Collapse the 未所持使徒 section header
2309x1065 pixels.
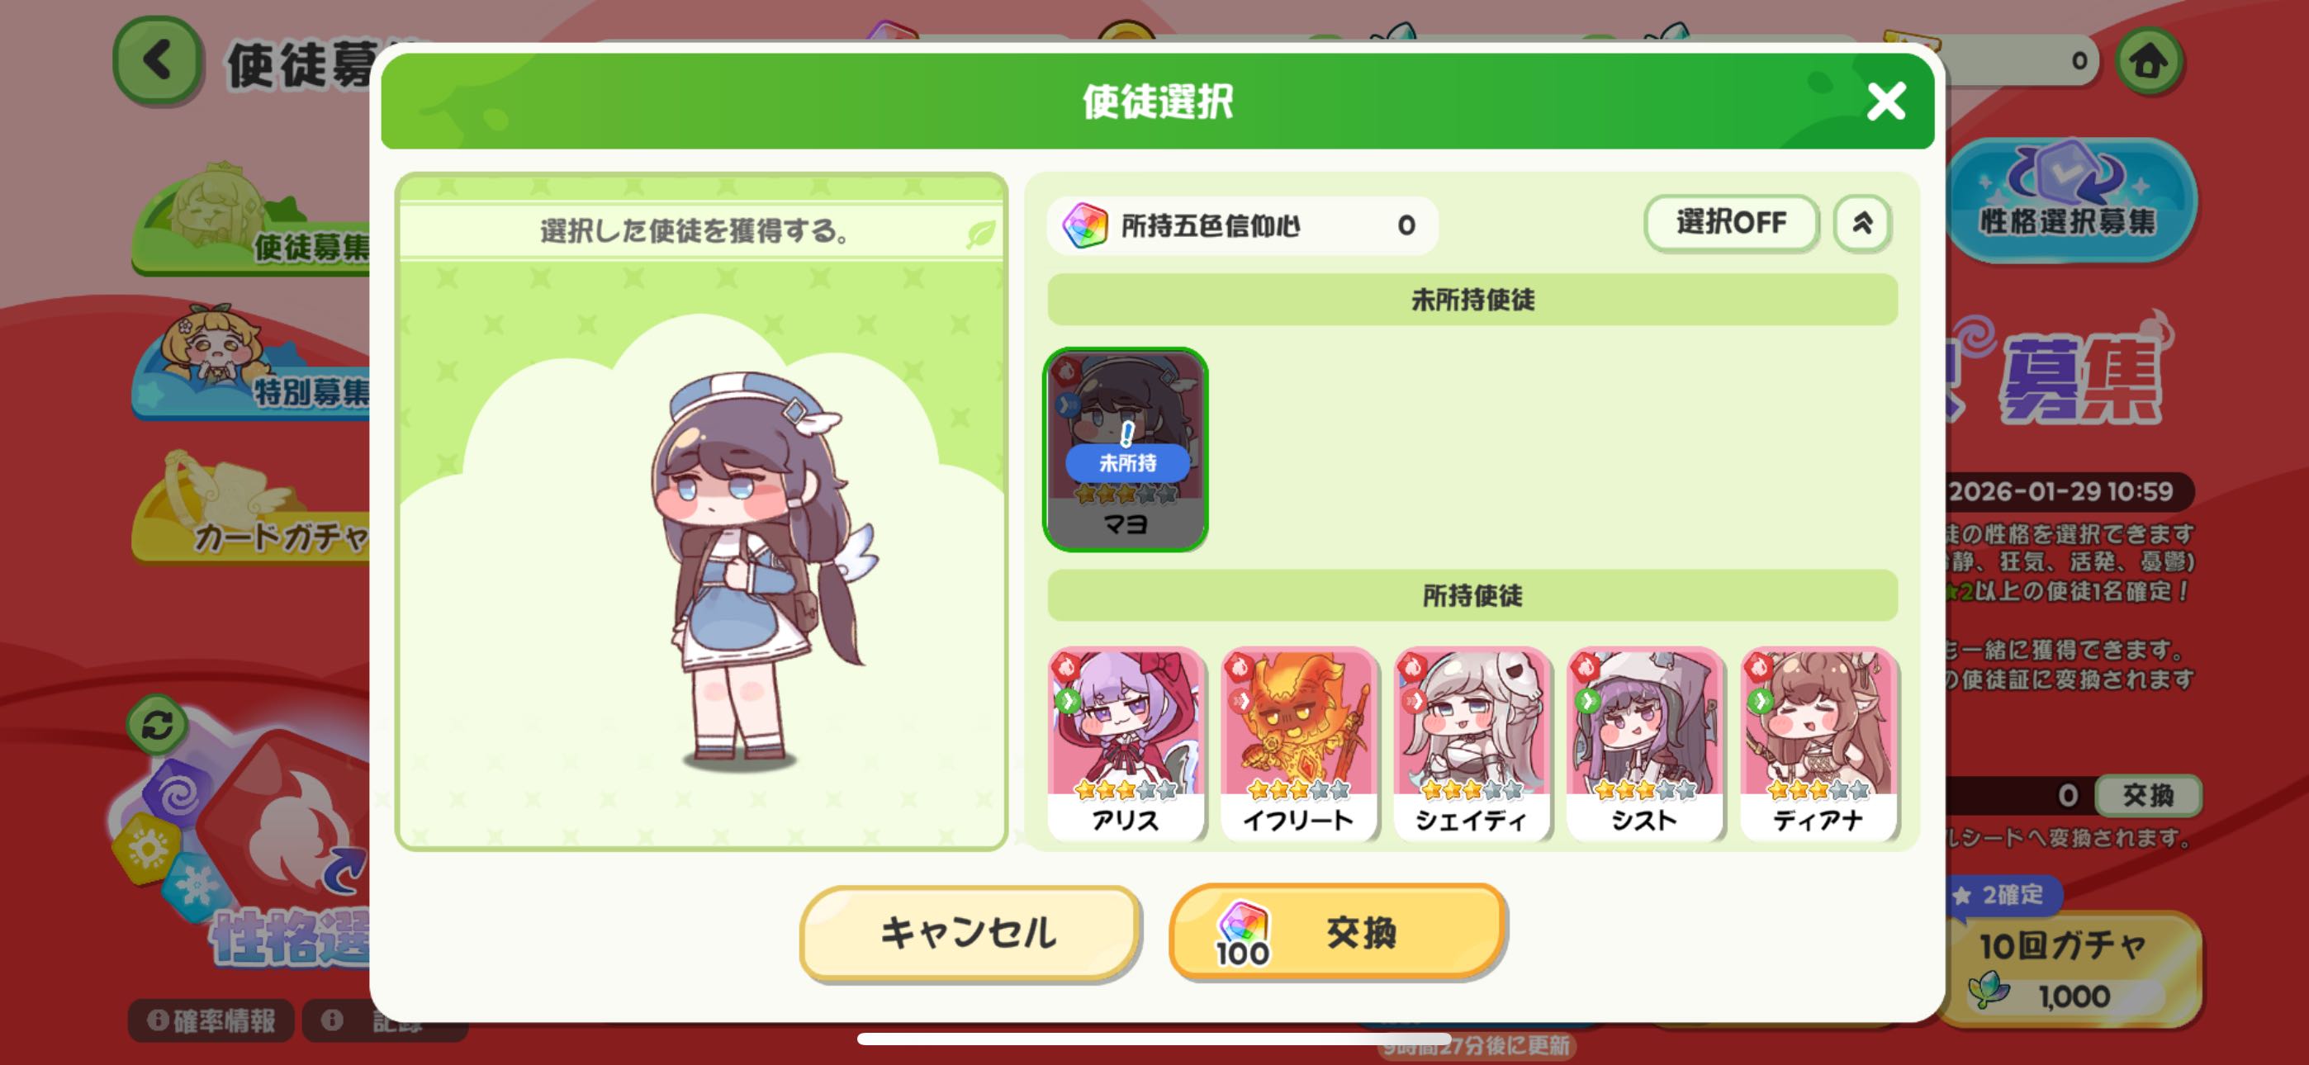(1472, 300)
